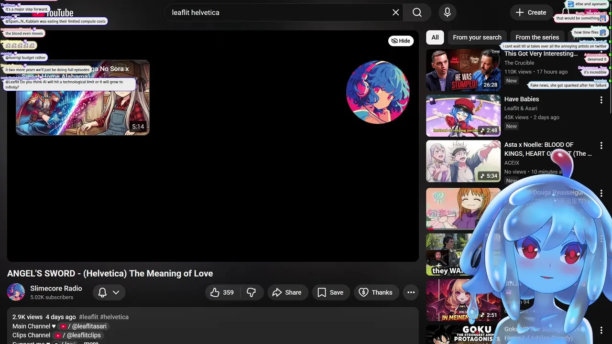
Task: Open the GOKU PROTAGONIST video thumbnail
Action: click(x=463, y=334)
